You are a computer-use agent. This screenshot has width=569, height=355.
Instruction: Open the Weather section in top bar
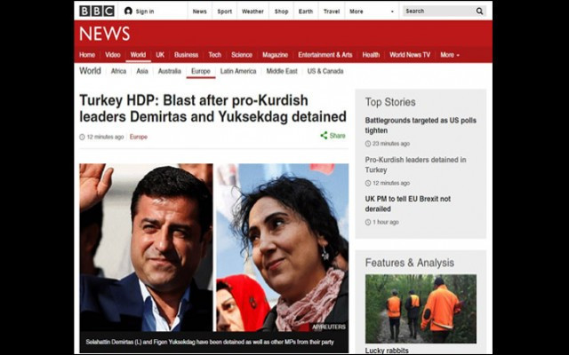tap(252, 11)
